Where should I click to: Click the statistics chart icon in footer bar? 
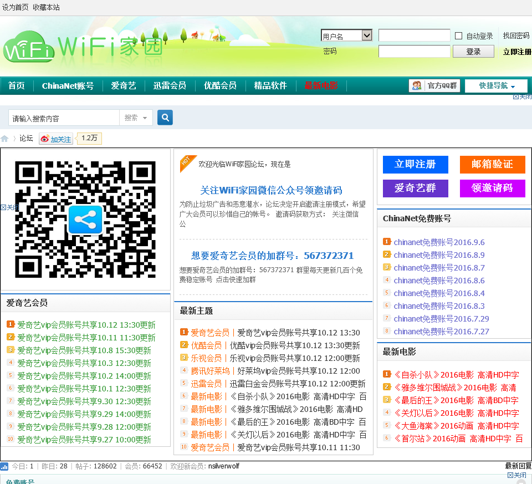pos(4,466)
